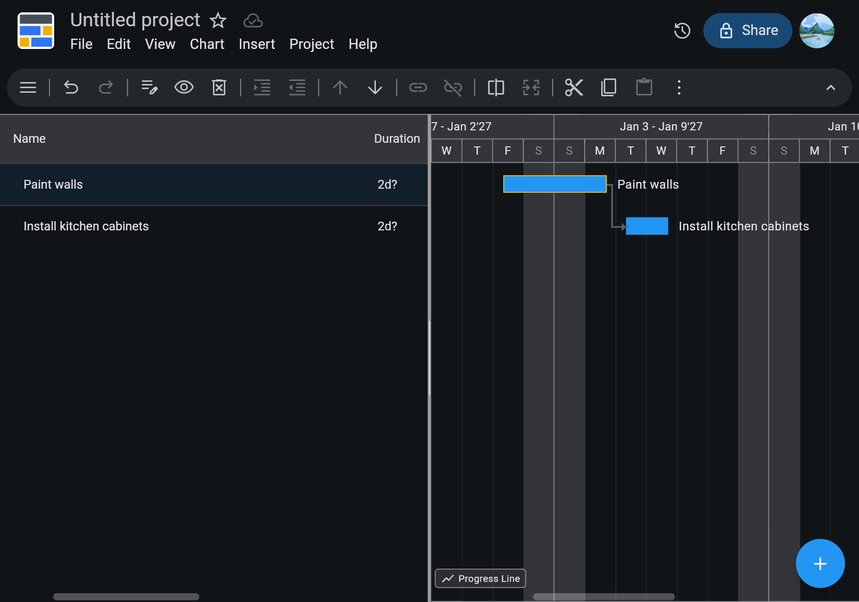Click the Share button

coord(748,30)
